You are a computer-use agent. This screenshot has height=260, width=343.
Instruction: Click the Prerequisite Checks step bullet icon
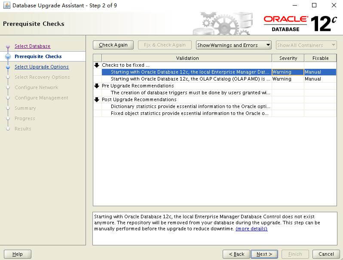(8, 56)
